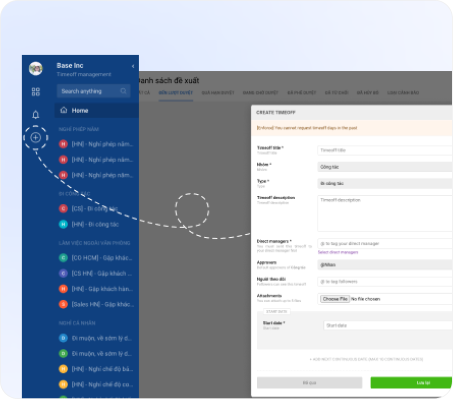Click the Timeoff title input field
Image resolution: width=453 pixels, height=399 pixels.
(x=385, y=151)
